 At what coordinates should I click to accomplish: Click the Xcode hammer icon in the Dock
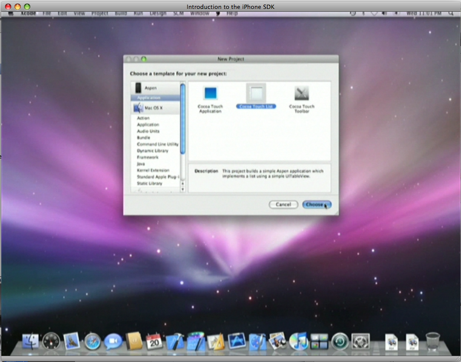click(x=175, y=341)
